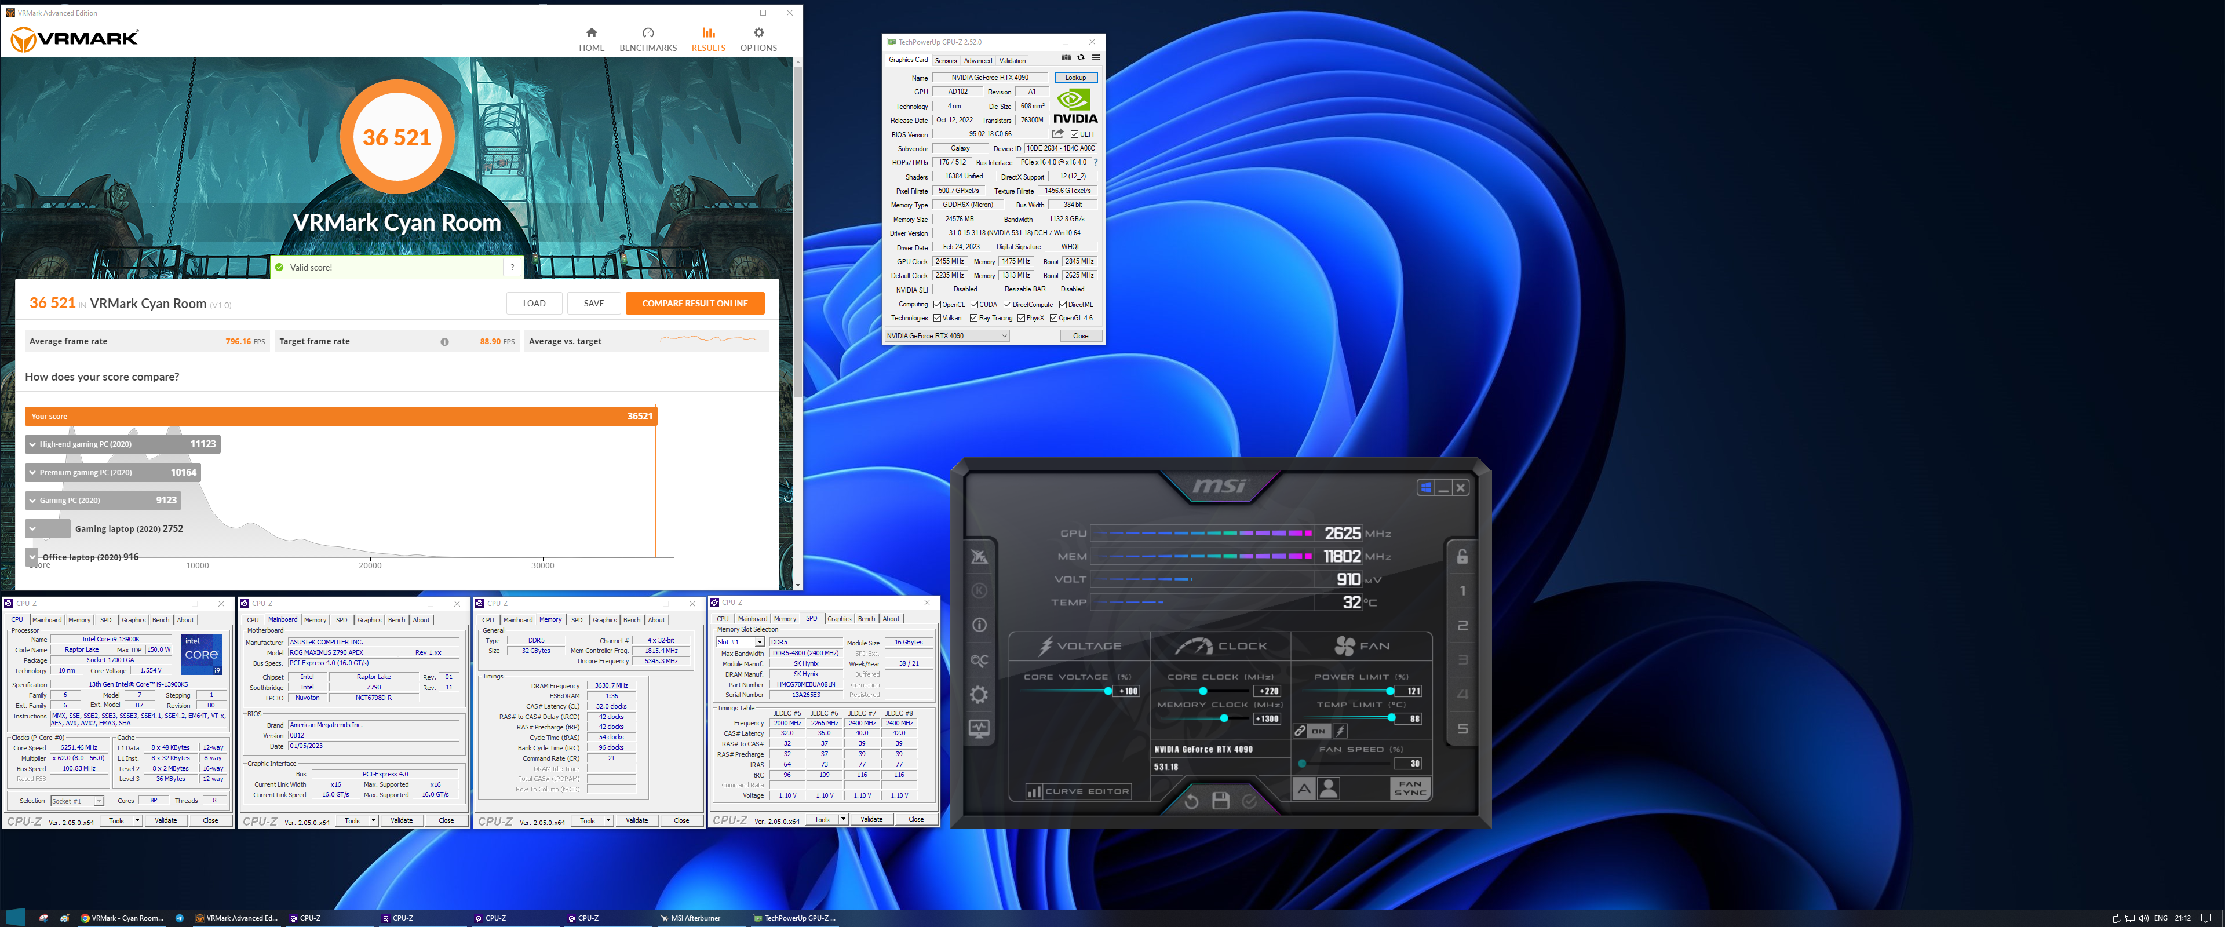Click Afterburner Kombustor K icon
The width and height of the screenshot is (2225, 927).
pos(979,591)
